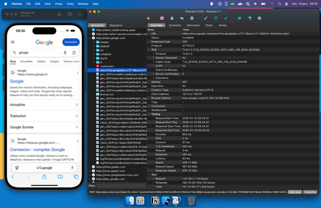
Task: Collapse the TLS section
Action: (x=149, y=50)
